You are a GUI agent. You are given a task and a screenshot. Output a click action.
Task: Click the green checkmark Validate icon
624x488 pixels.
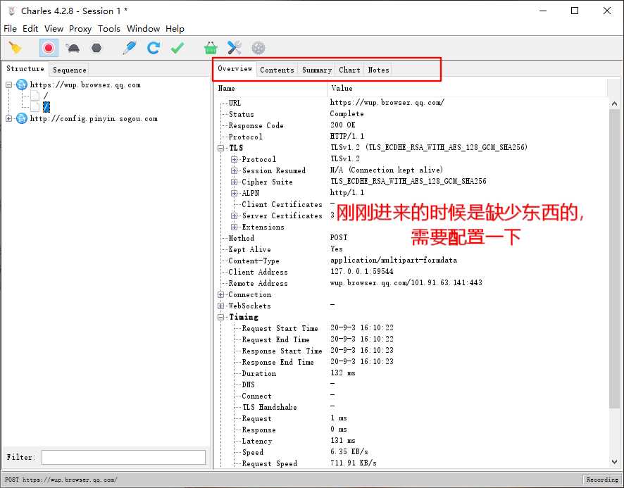(x=177, y=48)
